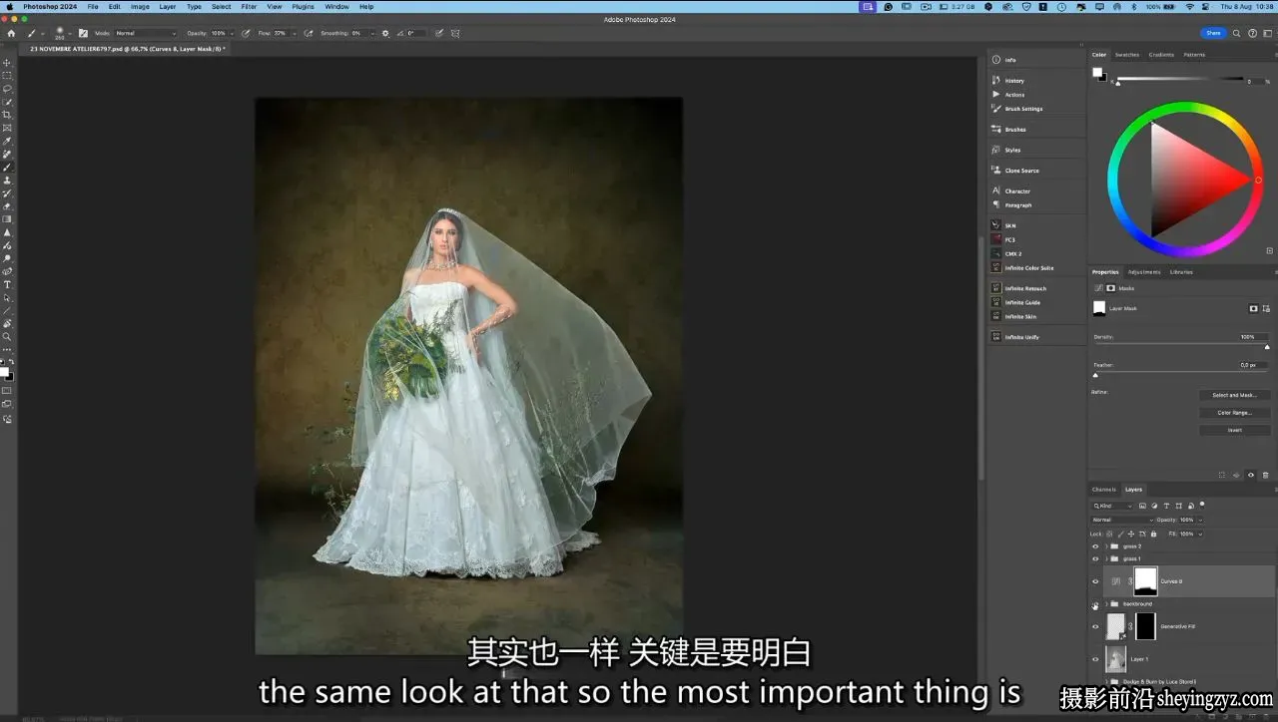Open the Kind filter dropdown

tap(1113, 506)
